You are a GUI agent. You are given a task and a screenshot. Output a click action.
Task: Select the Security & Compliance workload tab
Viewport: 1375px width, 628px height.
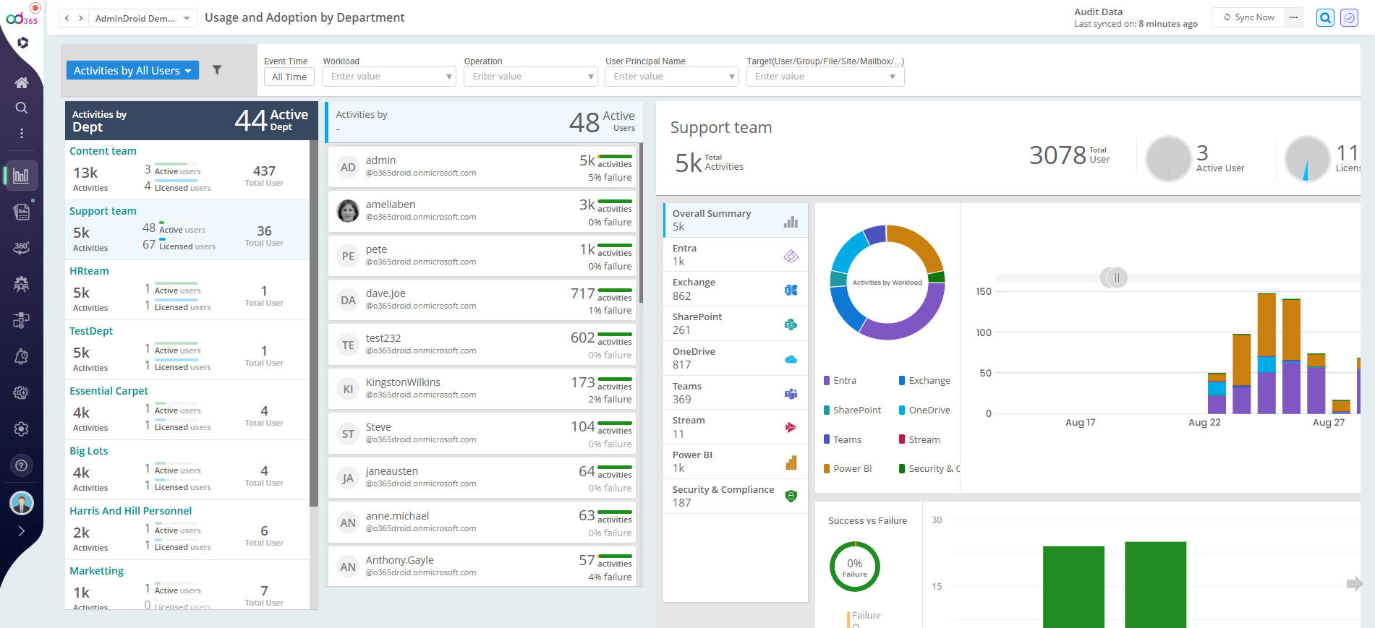click(x=734, y=496)
